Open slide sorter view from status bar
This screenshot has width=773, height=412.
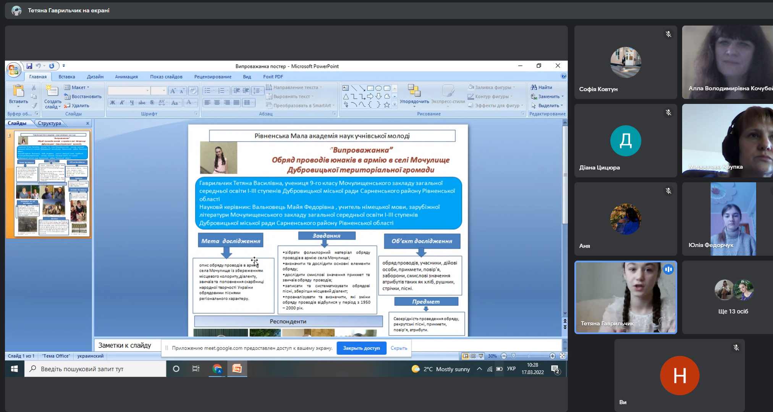[473, 356]
